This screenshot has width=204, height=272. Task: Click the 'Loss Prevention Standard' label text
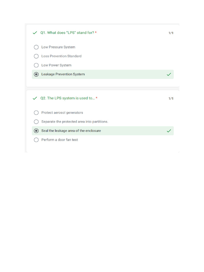pos(61,56)
